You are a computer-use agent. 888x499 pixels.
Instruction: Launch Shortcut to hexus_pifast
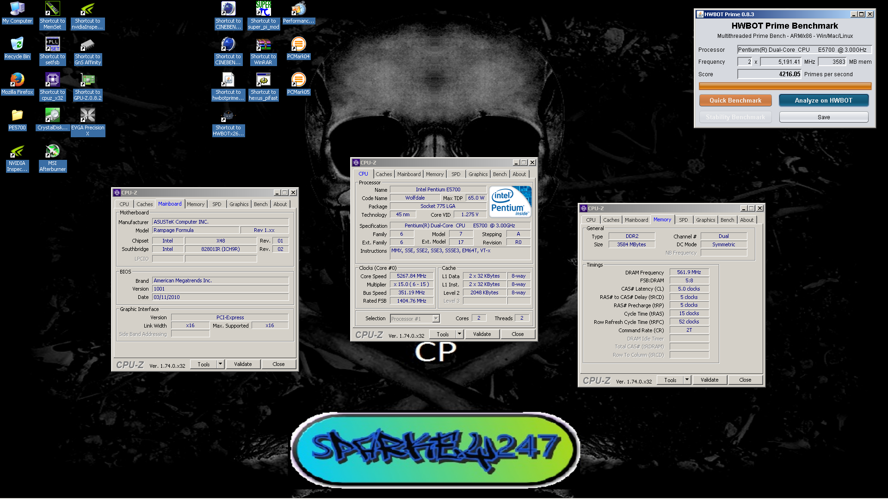263,86
